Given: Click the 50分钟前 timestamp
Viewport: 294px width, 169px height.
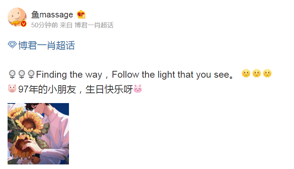Looking at the screenshot, I should [x=44, y=25].
